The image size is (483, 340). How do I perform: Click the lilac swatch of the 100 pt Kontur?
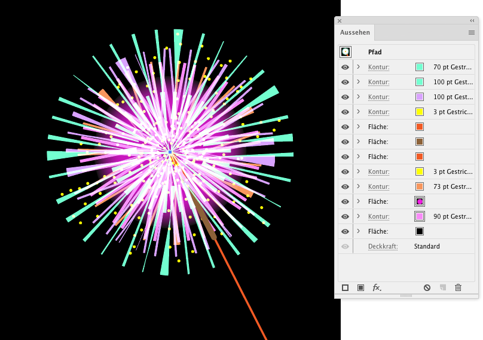point(420,97)
